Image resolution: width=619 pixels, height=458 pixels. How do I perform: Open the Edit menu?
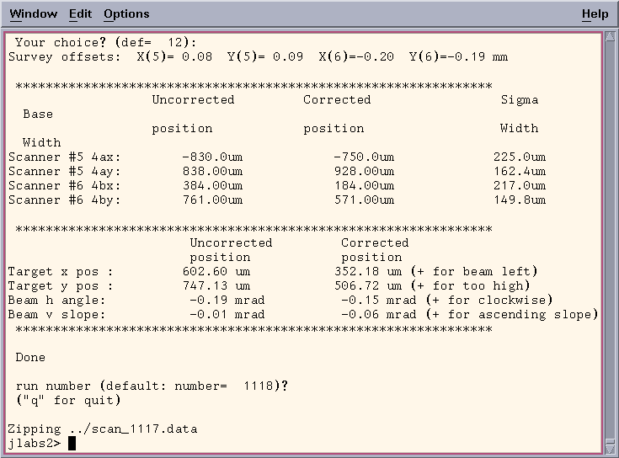81,14
